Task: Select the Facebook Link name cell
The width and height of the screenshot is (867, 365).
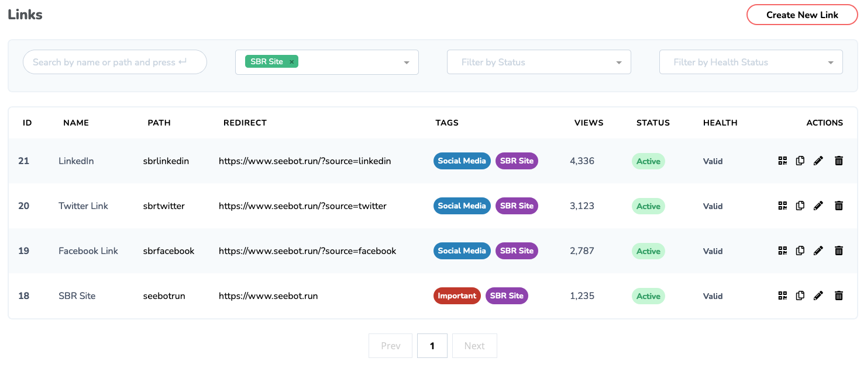Action: 88,251
